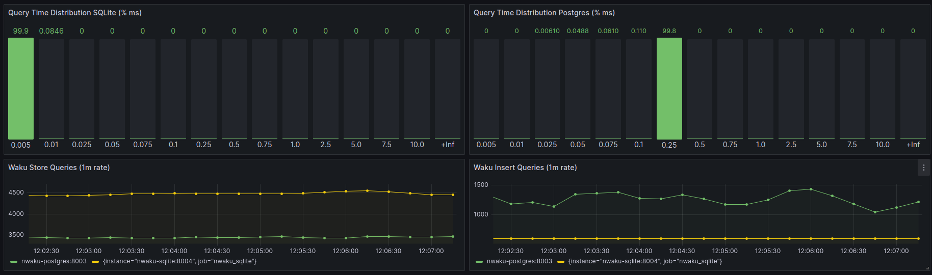Click the resize handle on Waku Insert Queries panel
This screenshot has height=275, width=932.
927,268
